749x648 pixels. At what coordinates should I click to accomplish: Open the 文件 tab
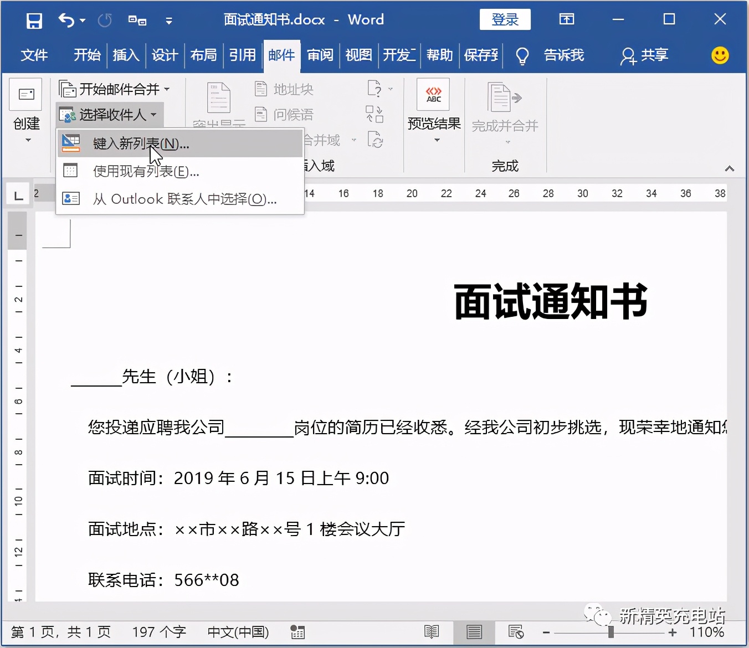tap(34, 55)
